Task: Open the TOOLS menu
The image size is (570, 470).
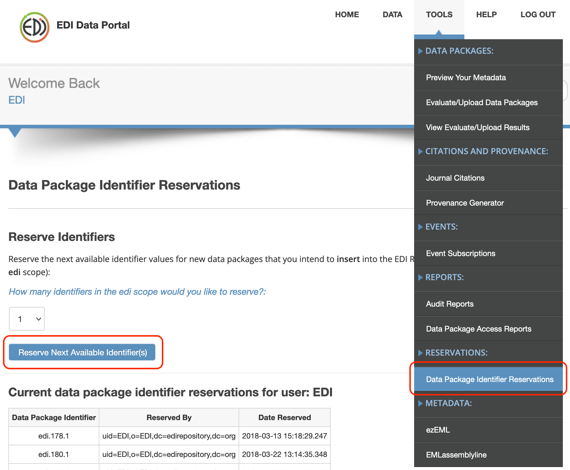Action: tap(439, 15)
